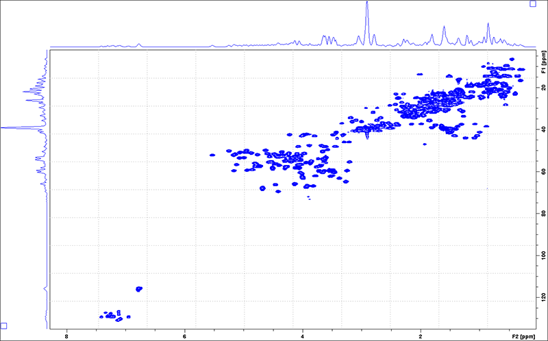Click the tallest peak in the left 1D projection
This screenshot has height=341, width=548.
[21, 128]
